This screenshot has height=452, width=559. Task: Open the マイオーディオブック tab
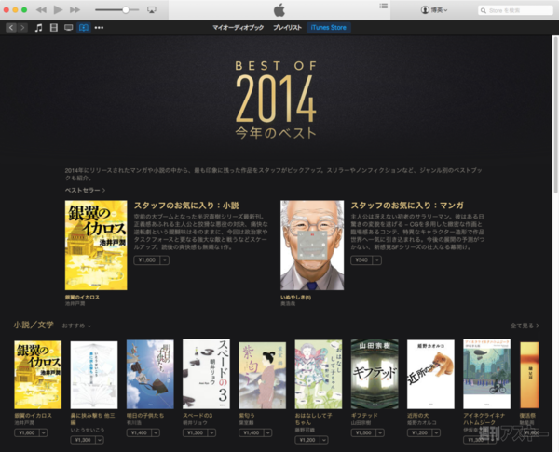(239, 27)
